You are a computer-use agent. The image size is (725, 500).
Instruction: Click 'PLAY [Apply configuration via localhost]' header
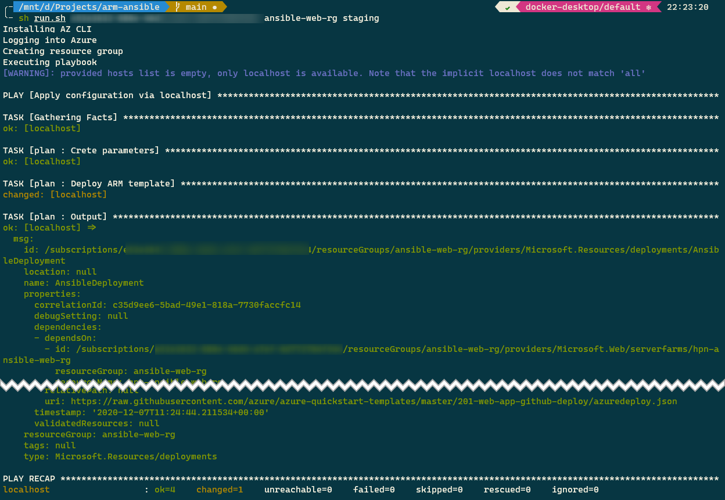107,95
